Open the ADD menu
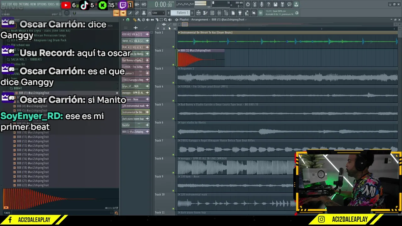 click(15, 4)
